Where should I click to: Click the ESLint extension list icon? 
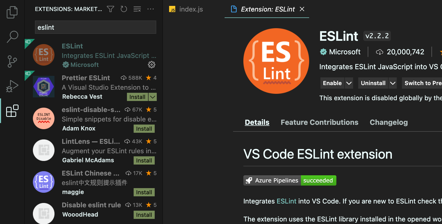coord(44,55)
